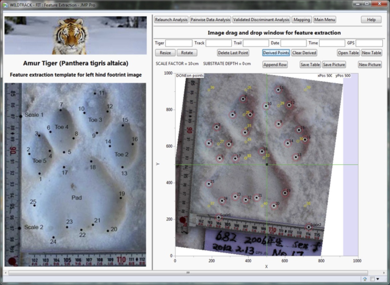This screenshot has height=285, width=390.
Task: Click the Scale1 marker on footprint image
Action: click(219, 218)
